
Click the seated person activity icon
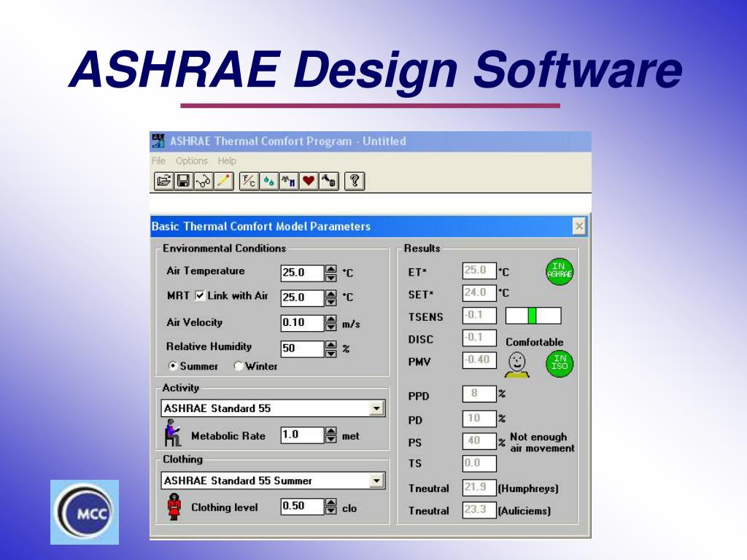[x=172, y=433]
